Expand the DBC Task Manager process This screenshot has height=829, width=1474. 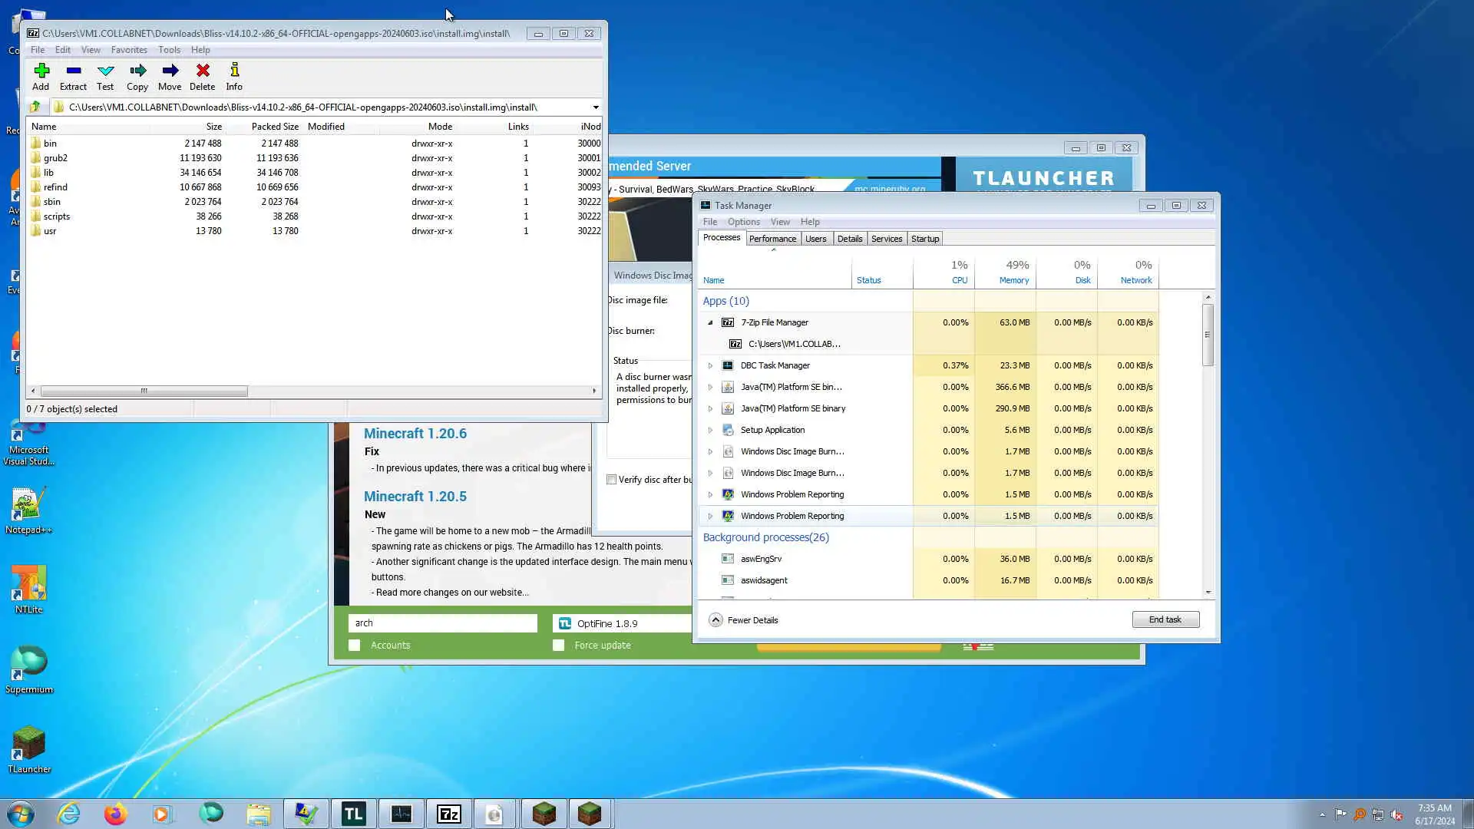[710, 366]
